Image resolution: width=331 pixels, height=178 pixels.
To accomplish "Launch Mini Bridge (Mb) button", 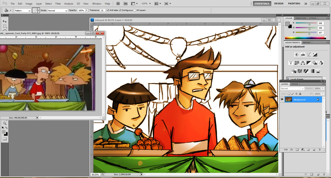I will (125, 4).
